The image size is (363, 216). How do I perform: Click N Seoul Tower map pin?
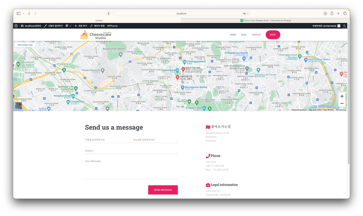click(204, 108)
